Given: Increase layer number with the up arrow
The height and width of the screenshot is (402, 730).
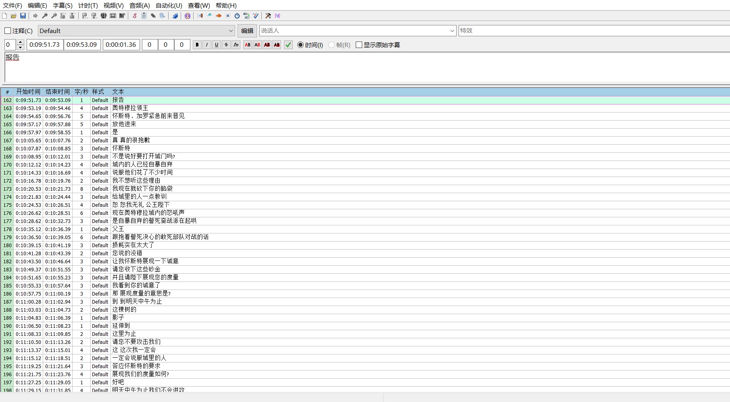Looking at the screenshot, I should point(21,42).
